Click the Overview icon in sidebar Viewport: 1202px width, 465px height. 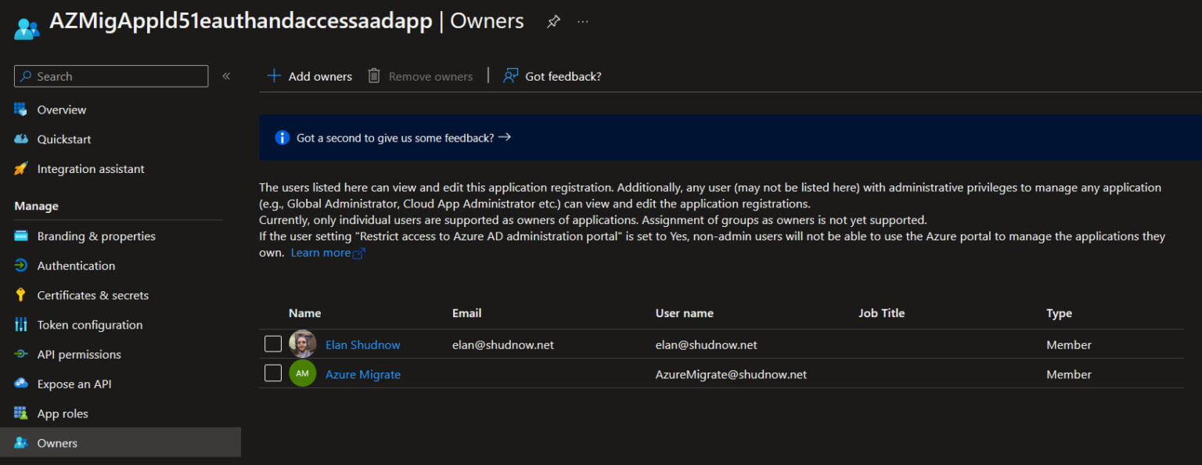point(21,110)
